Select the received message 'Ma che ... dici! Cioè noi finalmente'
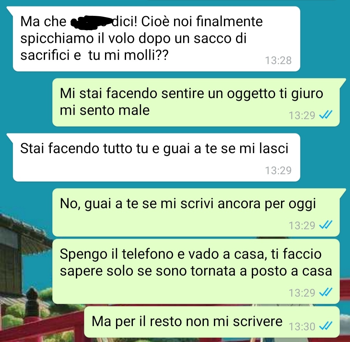 coord(156,39)
